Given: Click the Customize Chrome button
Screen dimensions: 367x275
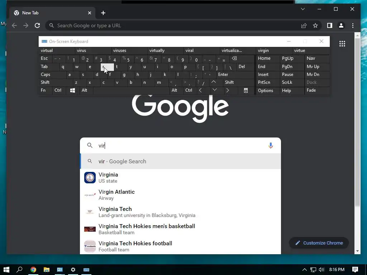Looking at the screenshot, I should pyautogui.click(x=319, y=243).
